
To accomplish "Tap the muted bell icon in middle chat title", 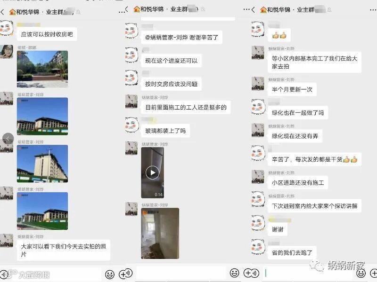I will click(x=203, y=9).
